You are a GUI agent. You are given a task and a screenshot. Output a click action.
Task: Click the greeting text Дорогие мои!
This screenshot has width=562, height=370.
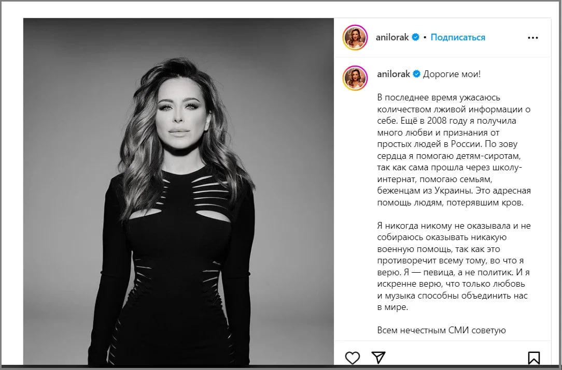[x=452, y=74]
